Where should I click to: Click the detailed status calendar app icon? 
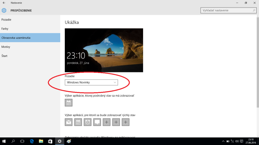69,103
